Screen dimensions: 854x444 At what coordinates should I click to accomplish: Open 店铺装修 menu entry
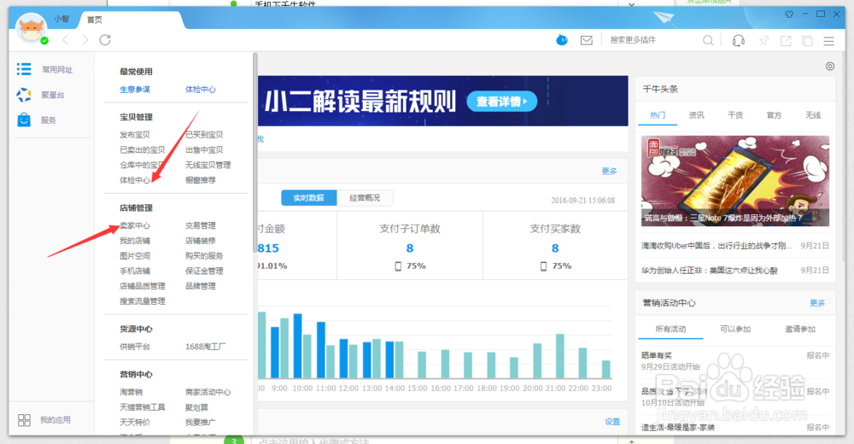[201, 241]
